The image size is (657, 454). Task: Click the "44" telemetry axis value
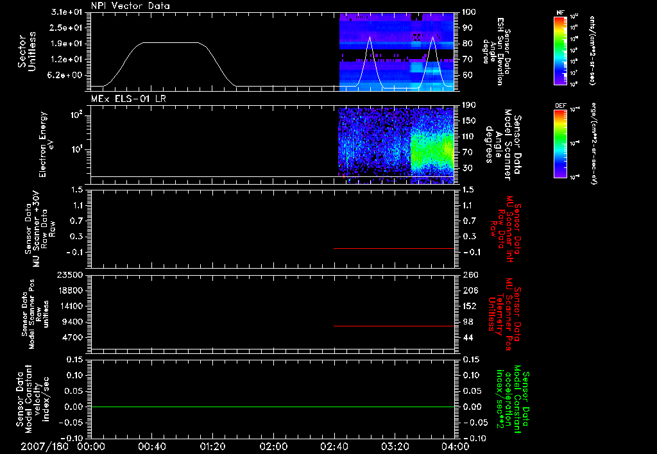tap(468, 337)
